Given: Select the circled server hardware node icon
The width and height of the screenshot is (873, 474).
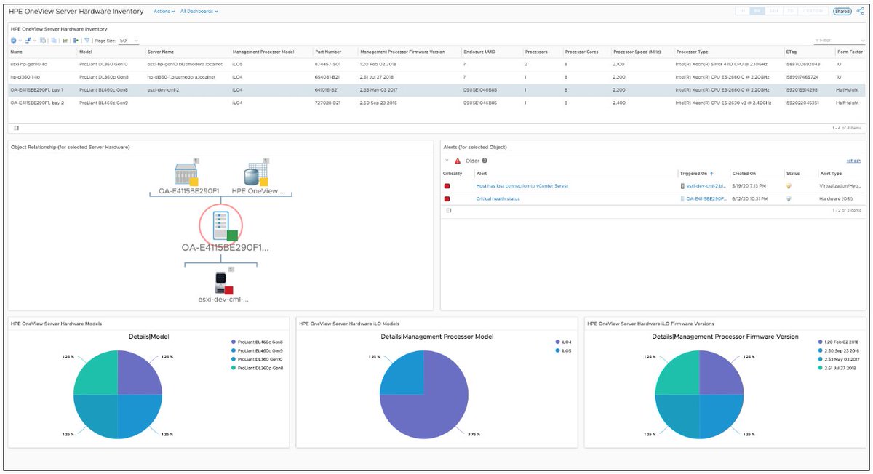Looking at the screenshot, I should click(220, 225).
